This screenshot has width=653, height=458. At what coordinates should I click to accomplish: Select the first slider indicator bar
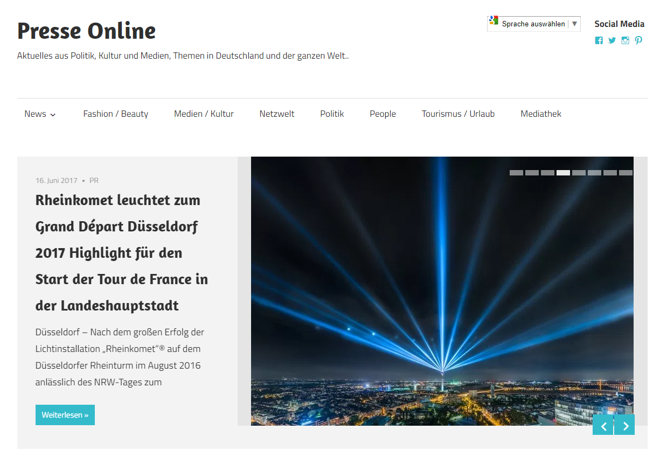pos(516,173)
